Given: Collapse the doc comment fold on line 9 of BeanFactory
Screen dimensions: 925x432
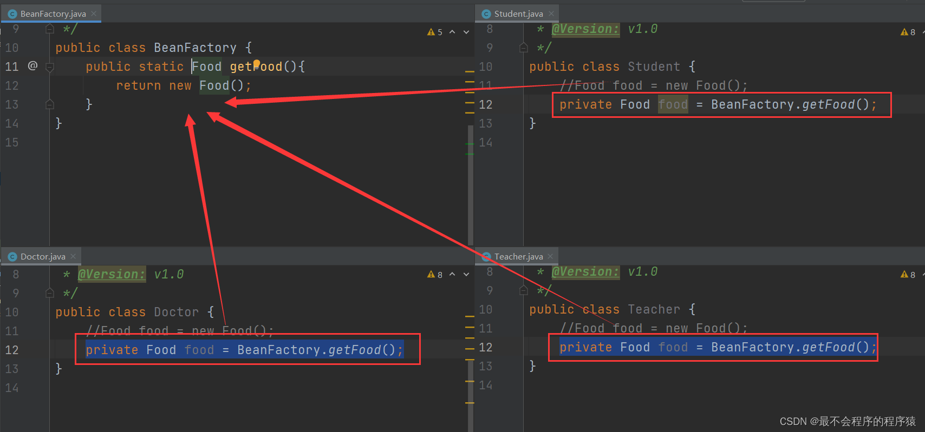Looking at the screenshot, I should pyautogui.click(x=50, y=29).
